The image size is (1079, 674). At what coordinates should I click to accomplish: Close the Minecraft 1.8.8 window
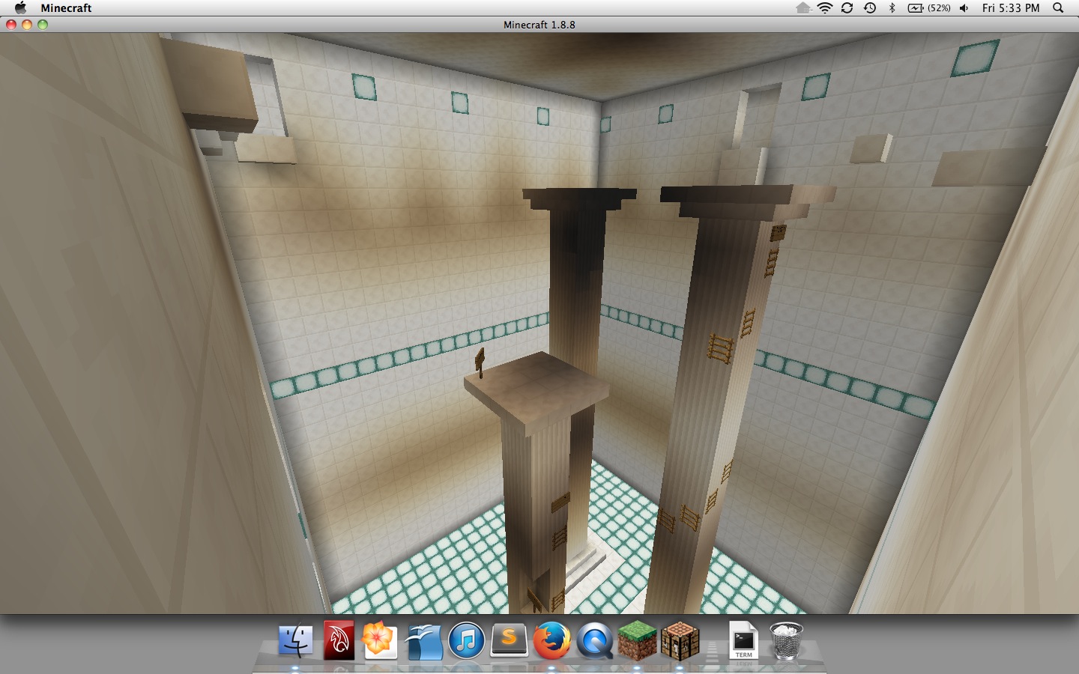[x=11, y=25]
